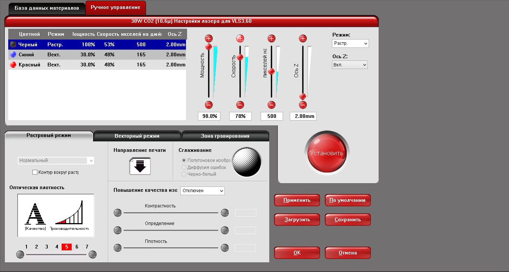The height and width of the screenshot is (272, 509).
Task: Click the empty value field beside the Контрастность slider
Action: pos(245,213)
